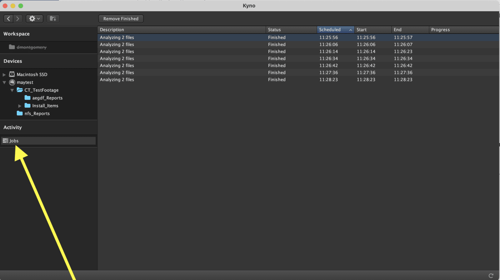This screenshot has width=500, height=280.
Task: Click the forward navigation arrow
Action: pos(17,19)
